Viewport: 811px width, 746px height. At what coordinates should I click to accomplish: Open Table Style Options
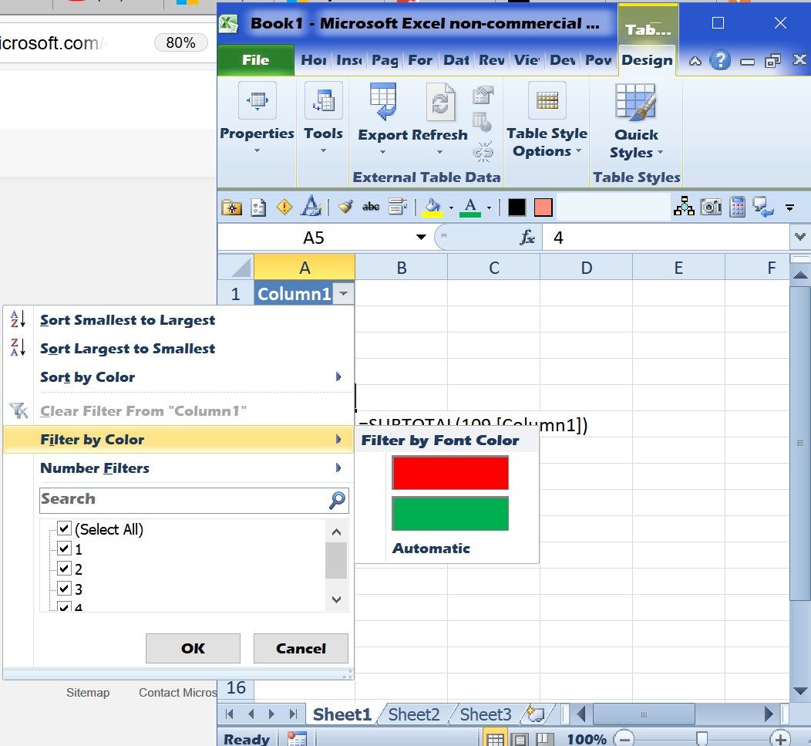(x=547, y=120)
